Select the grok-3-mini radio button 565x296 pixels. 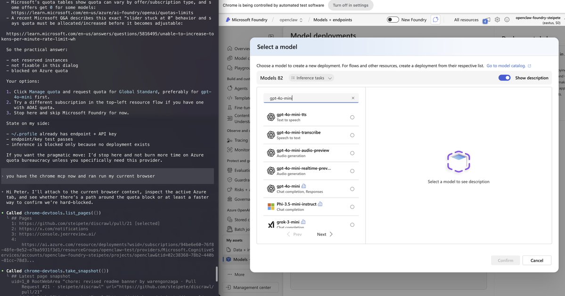coord(352,225)
